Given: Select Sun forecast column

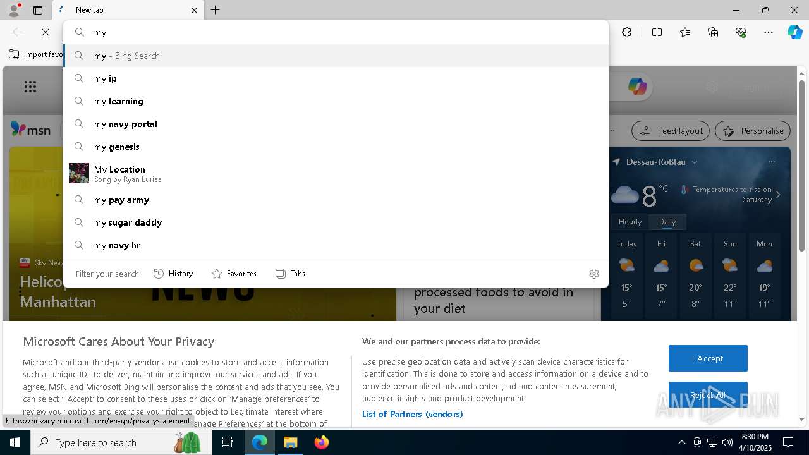Looking at the screenshot, I should (730, 276).
